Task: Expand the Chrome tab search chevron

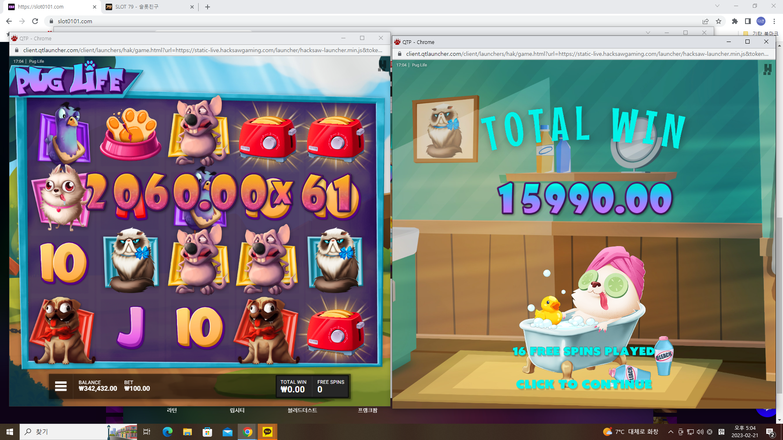Action: (x=717, y=6)
